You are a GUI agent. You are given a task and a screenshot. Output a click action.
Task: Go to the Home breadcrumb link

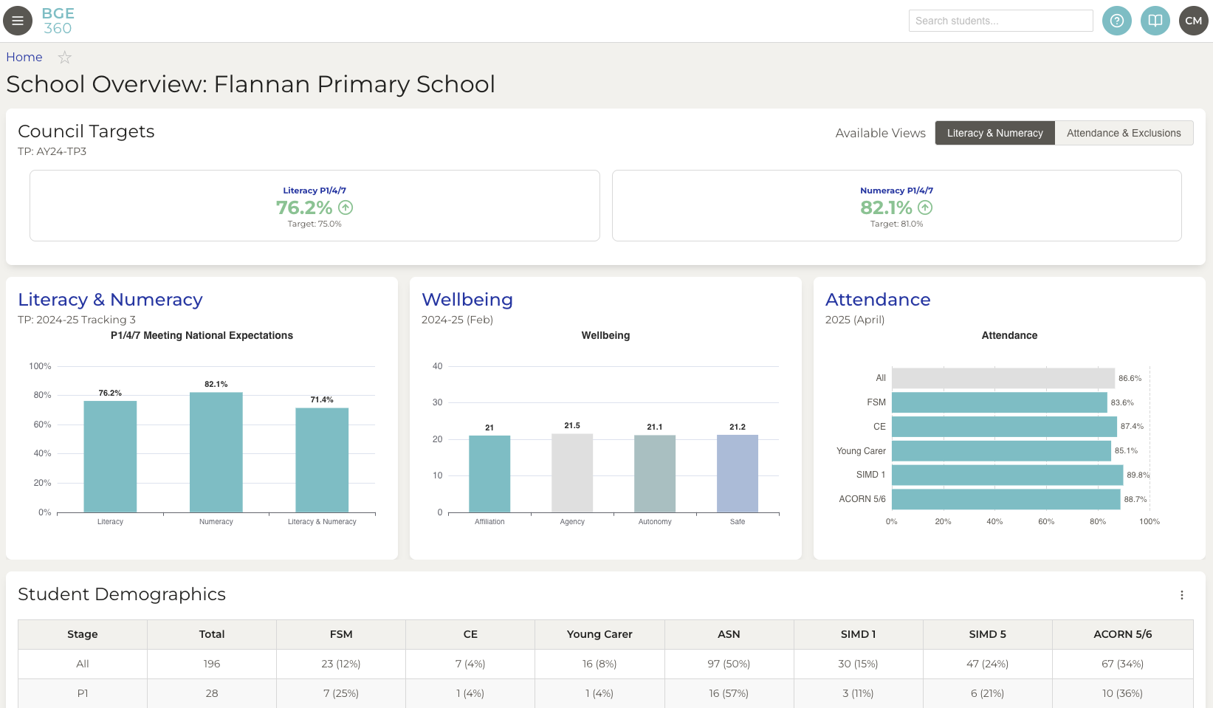pos(24,57)
